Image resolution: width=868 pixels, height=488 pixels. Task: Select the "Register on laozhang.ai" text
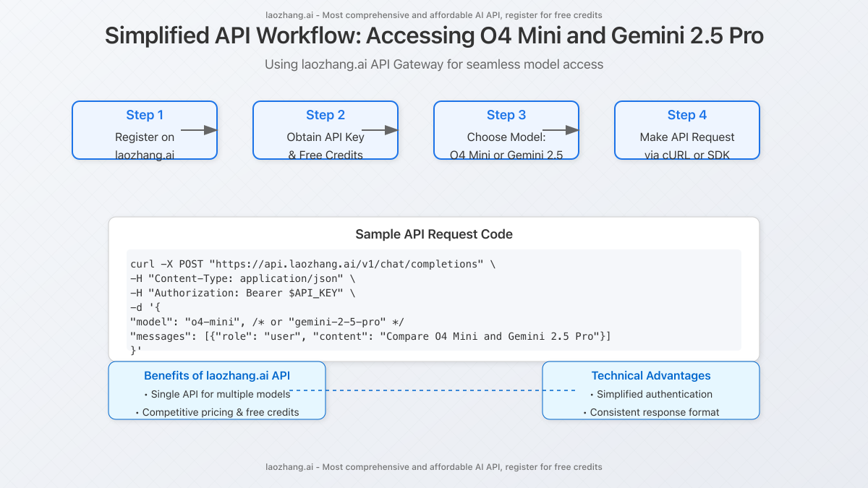(145, 146)
